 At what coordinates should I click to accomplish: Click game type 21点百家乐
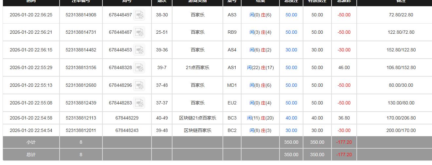198,67
